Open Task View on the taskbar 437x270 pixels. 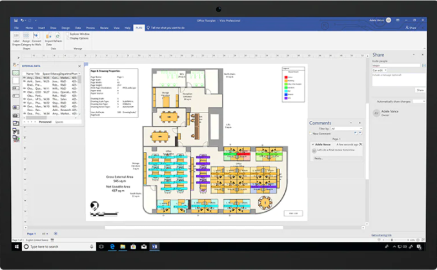click(x=101, y=247)
